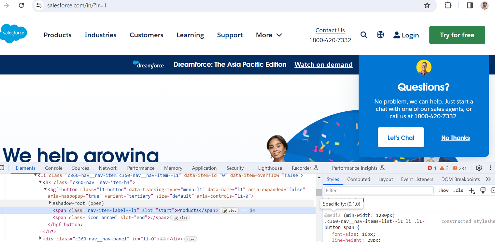Expand the c360-nav__nav-panel div node
The width and height of the screenshot is (495, 242).
(40, 239)
